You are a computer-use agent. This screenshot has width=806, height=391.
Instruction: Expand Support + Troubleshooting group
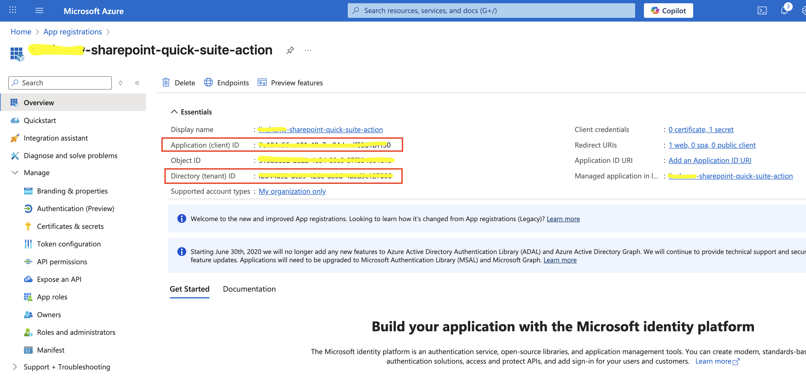click(x=15, y=367)
